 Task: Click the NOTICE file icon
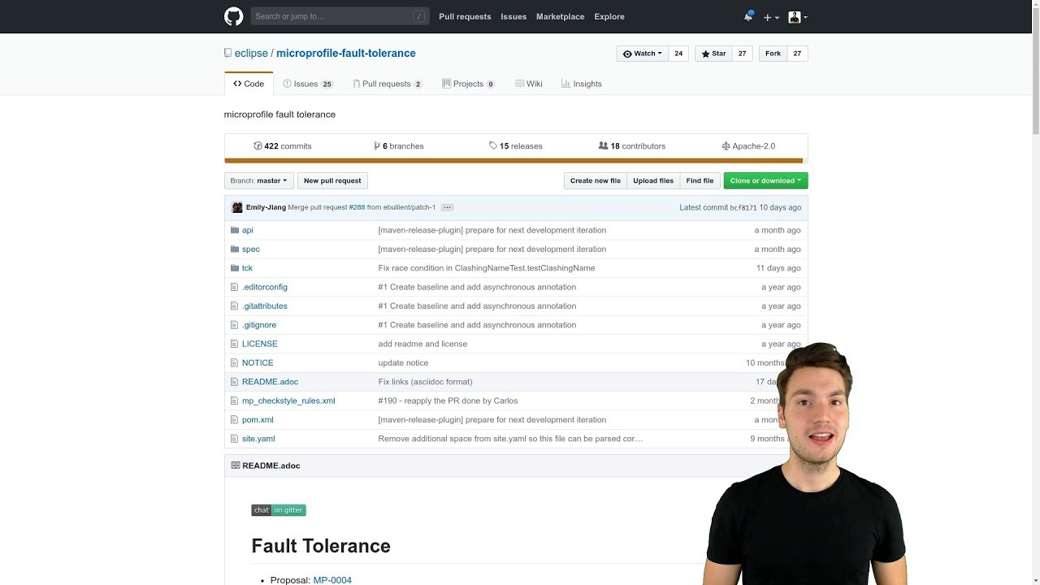pyautogui.click(x=235, y=362)
